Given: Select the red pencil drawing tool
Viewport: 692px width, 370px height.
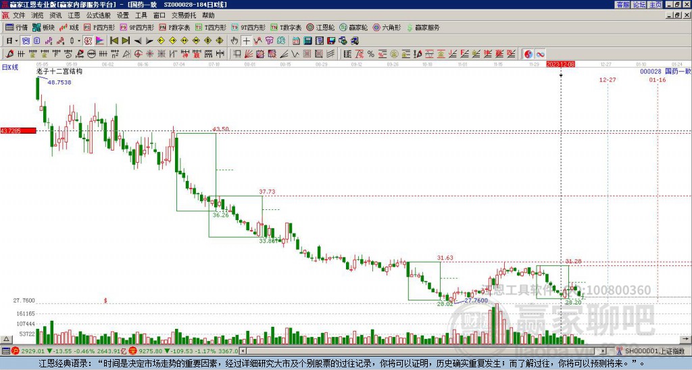Looking at the screenshot, I should [x=9, y=54].
